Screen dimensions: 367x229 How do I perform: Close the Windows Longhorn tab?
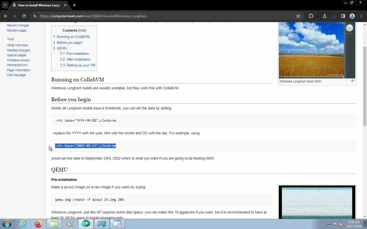click(x=65, y=5)
